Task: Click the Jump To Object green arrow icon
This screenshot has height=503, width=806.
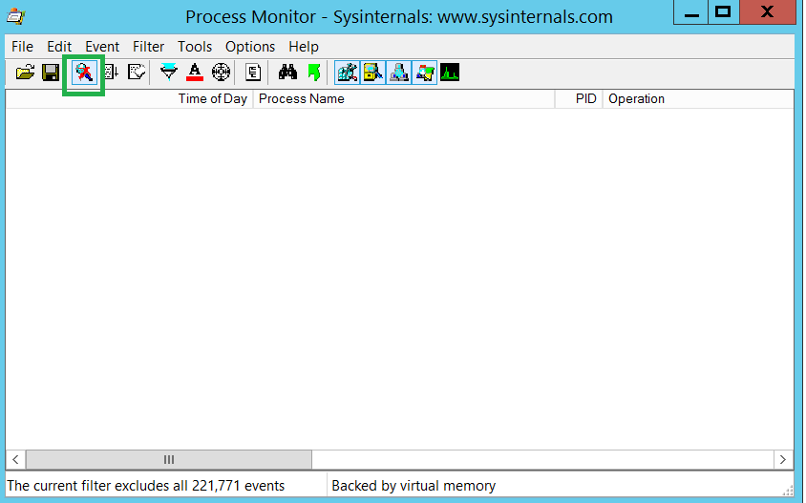Action: [314, 73]
